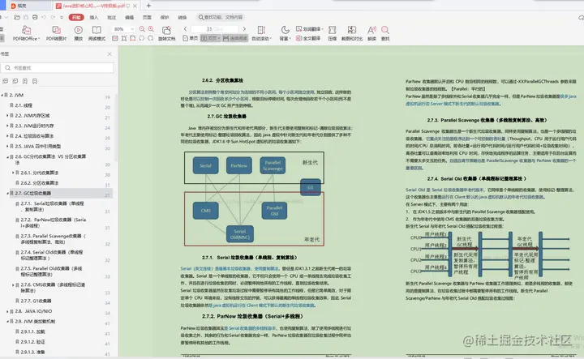Open 阅读模式 reading mode book icon
The width and height of the screenshot is (584, 359).
[x=97, y=30]
